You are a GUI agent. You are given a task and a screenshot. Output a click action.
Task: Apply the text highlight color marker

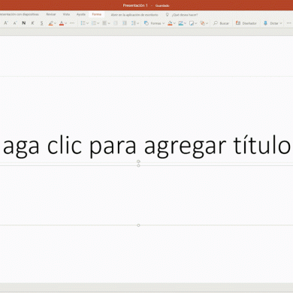51,23
